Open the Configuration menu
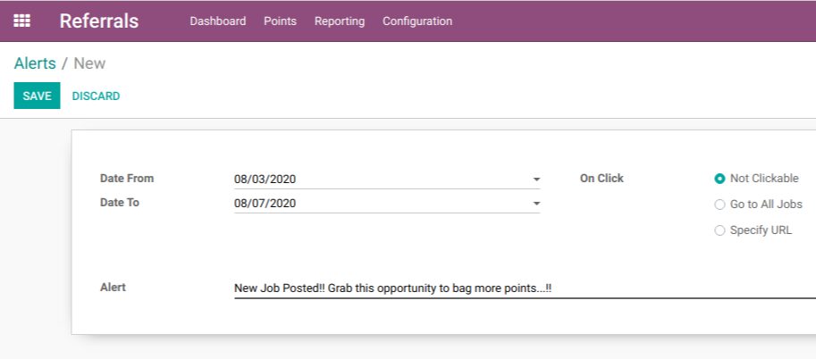816x359 pixels. coord(417,21)
